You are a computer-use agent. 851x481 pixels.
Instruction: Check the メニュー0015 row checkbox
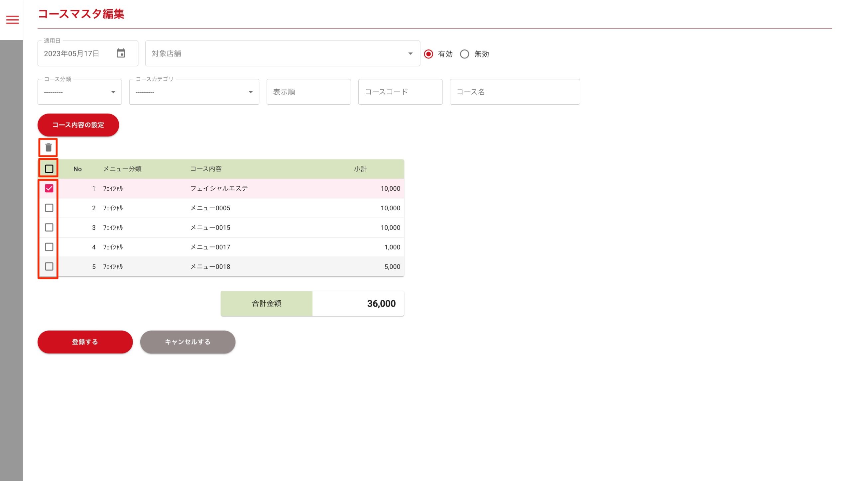[x=49, y=228]
